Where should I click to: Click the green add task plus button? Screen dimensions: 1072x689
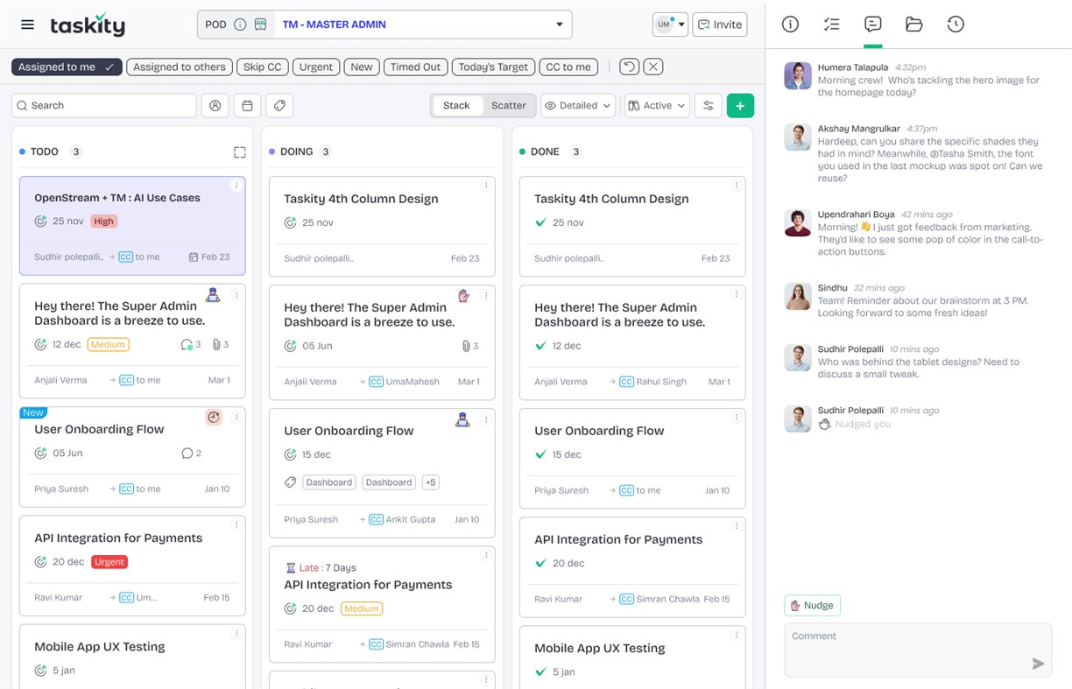click(x=740, y=106)
